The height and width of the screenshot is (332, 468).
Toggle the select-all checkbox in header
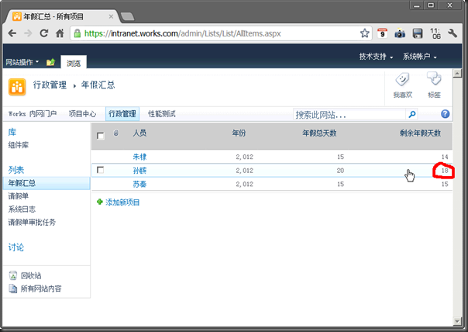tap(100, 135)
